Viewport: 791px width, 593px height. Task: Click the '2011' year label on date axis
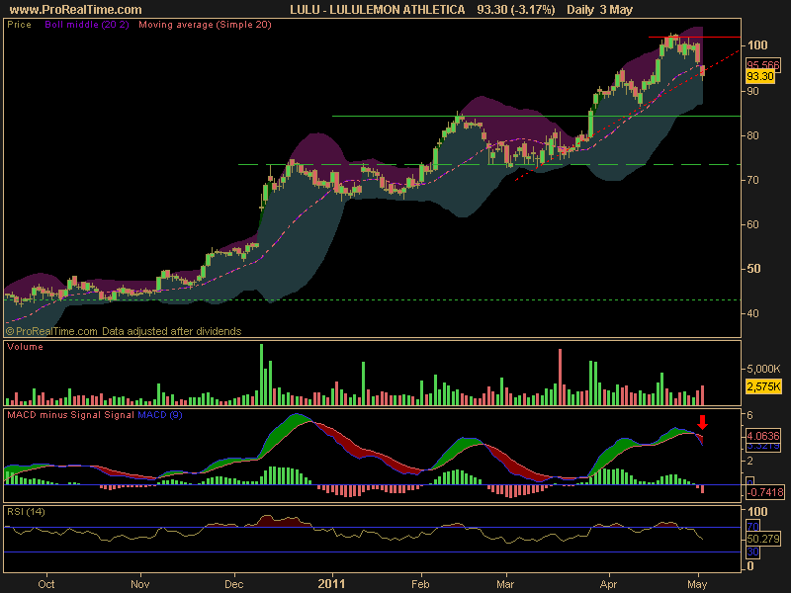331,584
